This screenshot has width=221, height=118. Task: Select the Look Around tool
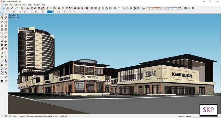pyautogui.click(x=6, y=77)
